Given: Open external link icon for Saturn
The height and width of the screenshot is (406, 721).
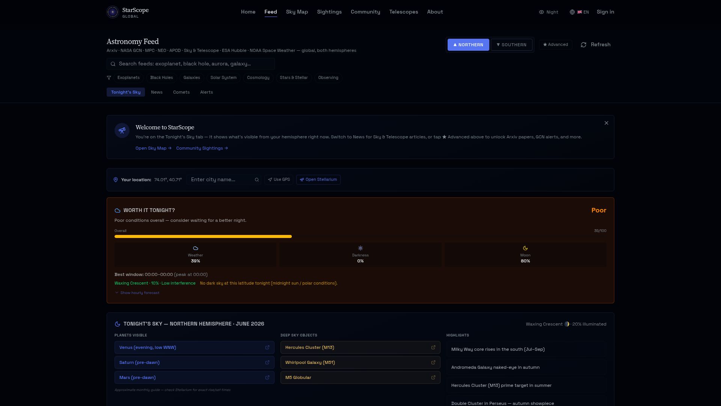Looking at the screenshot, I should [x=267, y=362].
